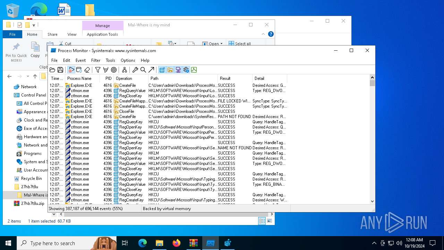
Task: Switch to Explorer View ribbon tab
Action: [72, 34]
